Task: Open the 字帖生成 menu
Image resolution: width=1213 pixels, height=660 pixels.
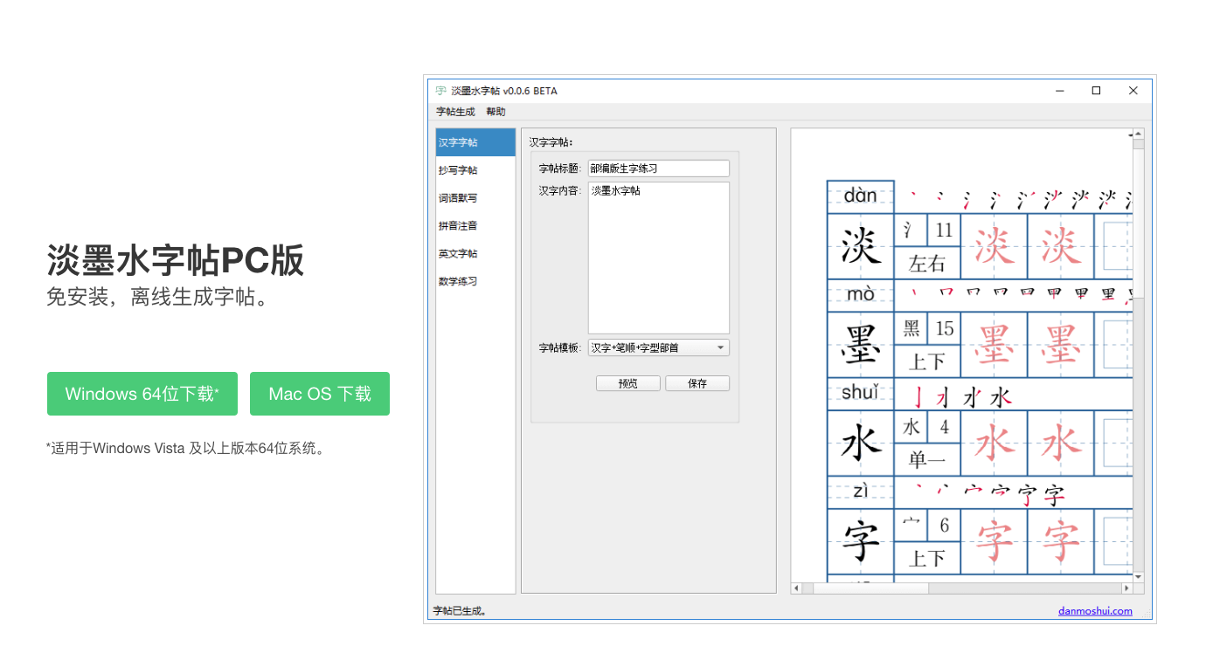Action: click(455, 112)
